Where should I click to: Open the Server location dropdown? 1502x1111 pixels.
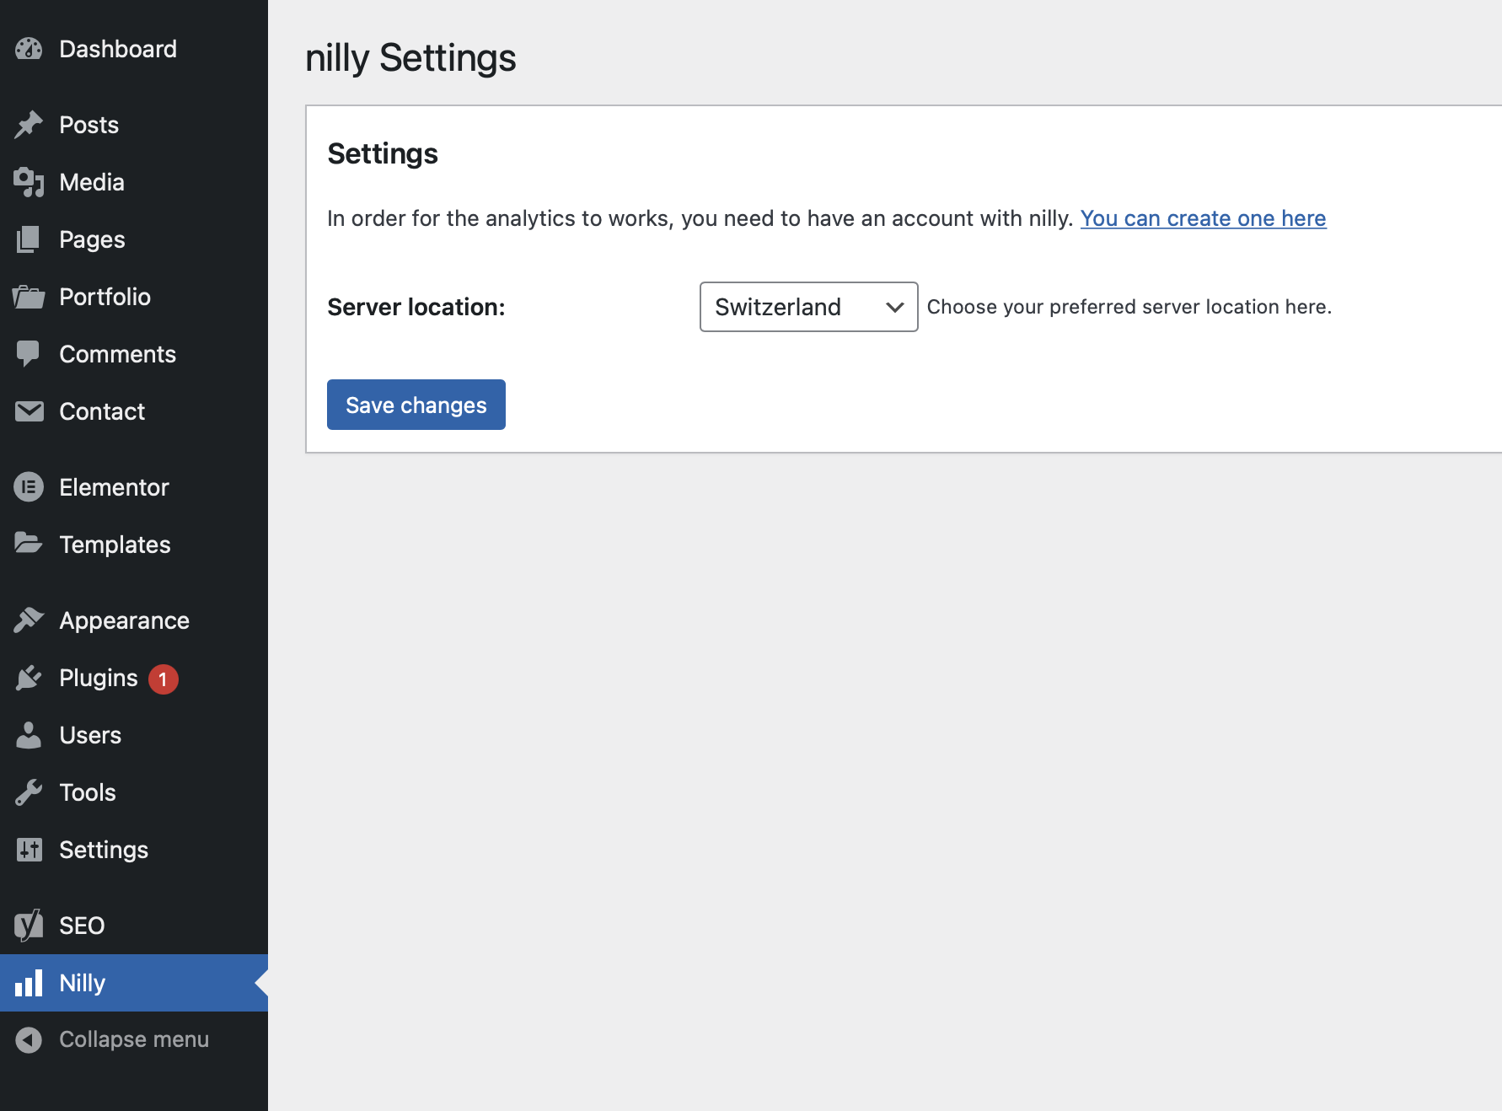tap(808, 307)
